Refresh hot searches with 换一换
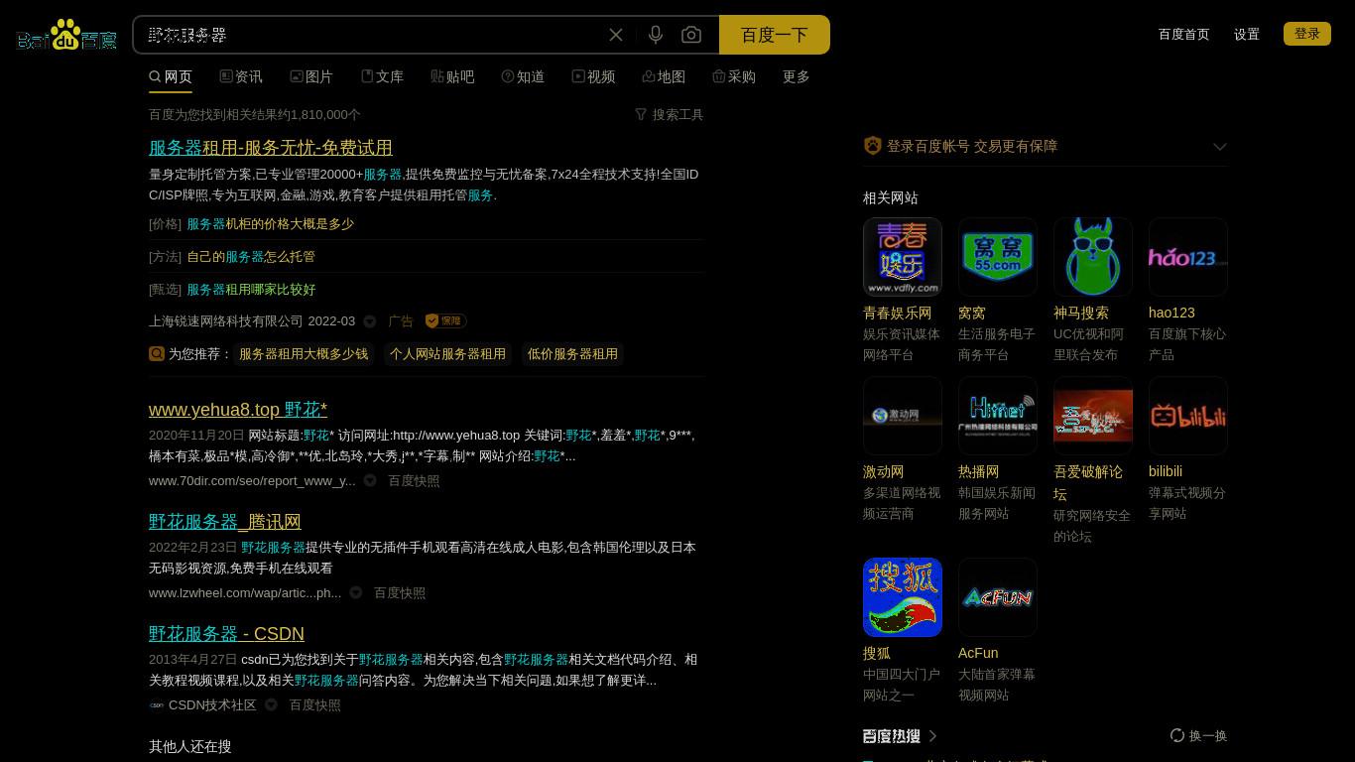This screenshot has height=762, width=1355. click(x=1198, y=735)
